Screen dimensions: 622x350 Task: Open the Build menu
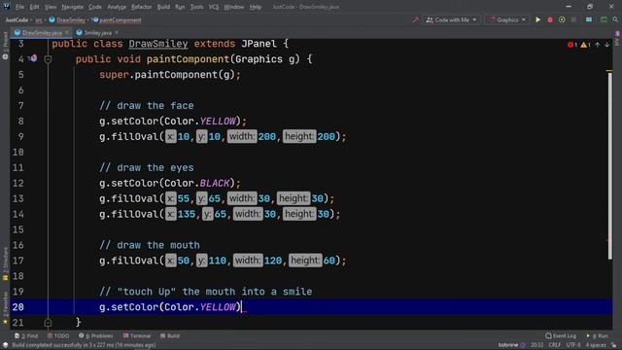coord(163,7)
